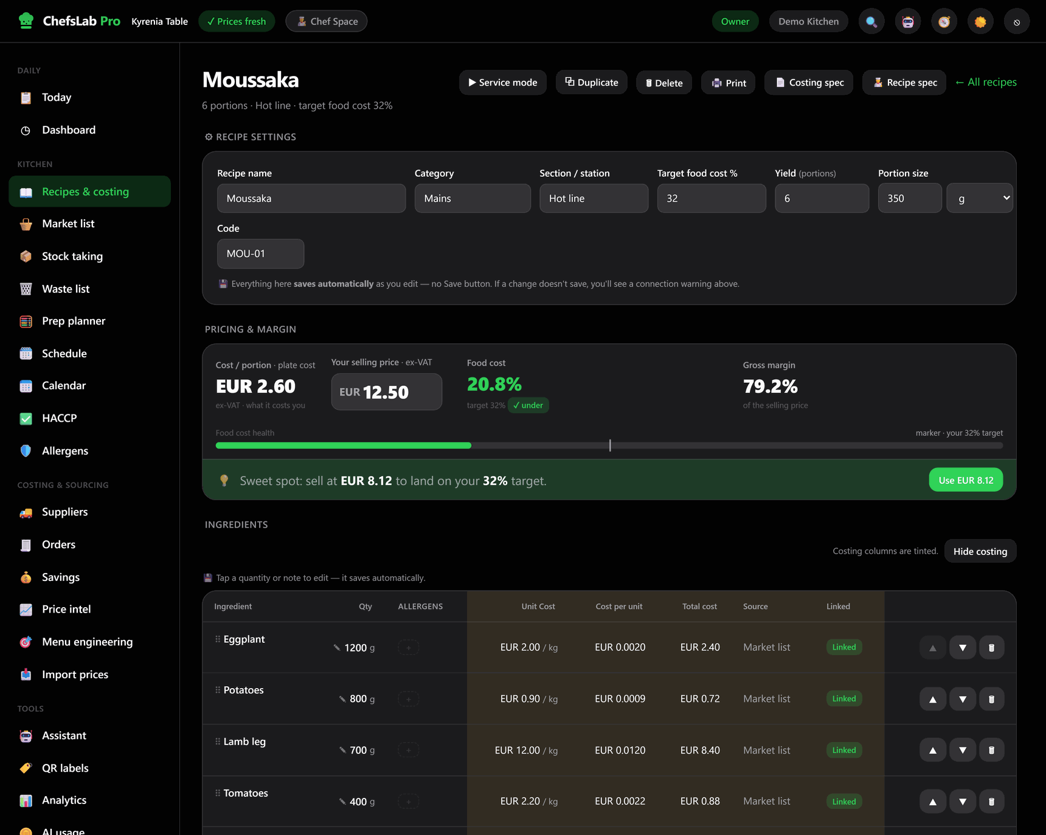Open the Demo Kitchen selector

click(x=808, y=21)
